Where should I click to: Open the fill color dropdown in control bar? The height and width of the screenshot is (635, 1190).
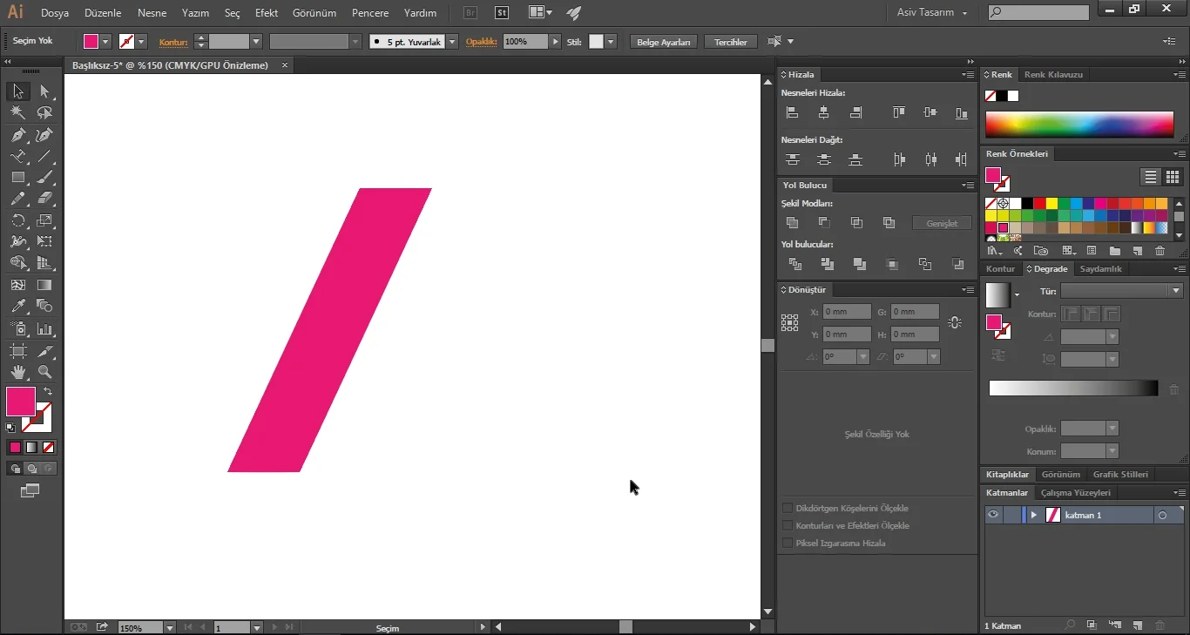point(106,42)
